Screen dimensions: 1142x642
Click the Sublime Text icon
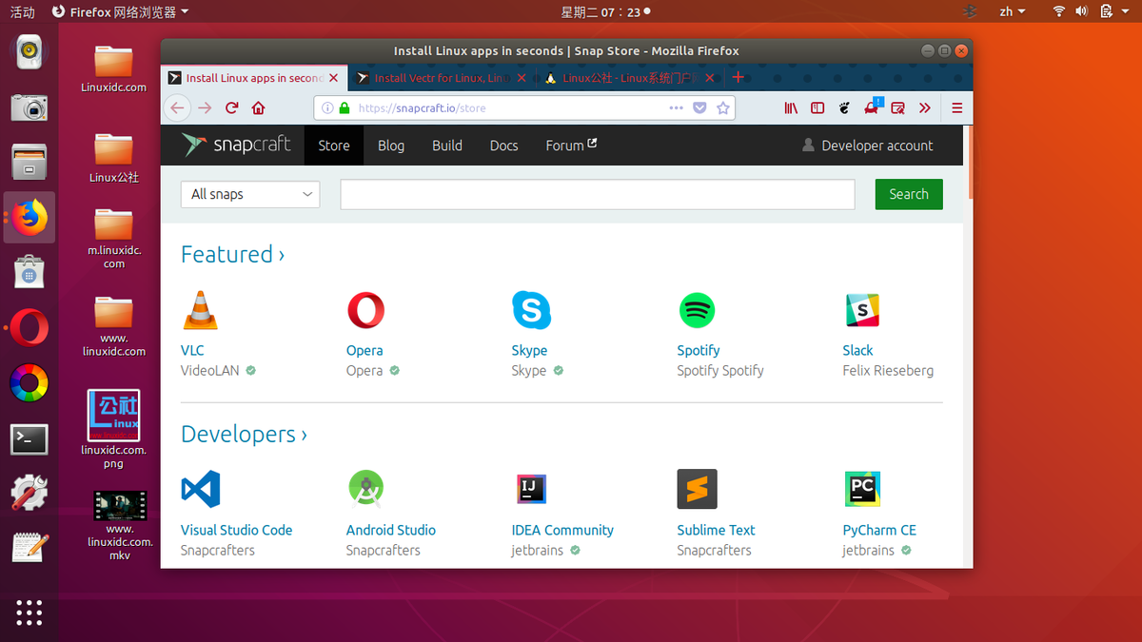[697, 490]
